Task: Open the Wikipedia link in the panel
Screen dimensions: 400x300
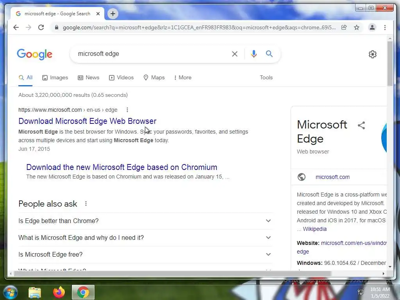Action: point(314,229)
